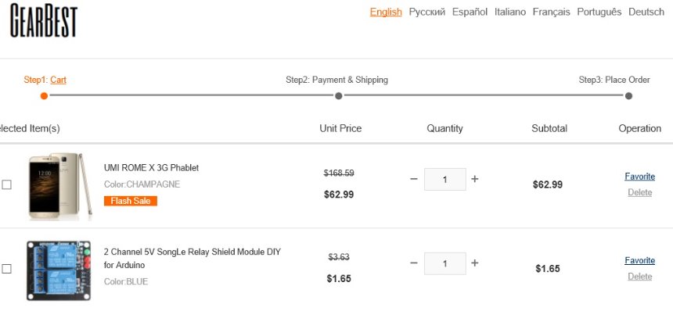
Task: Edit quantity field for UMI ROME X
Action: tap(445, 179)
